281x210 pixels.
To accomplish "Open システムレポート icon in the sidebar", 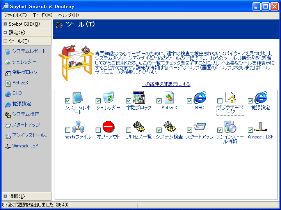I will [7, 52].
